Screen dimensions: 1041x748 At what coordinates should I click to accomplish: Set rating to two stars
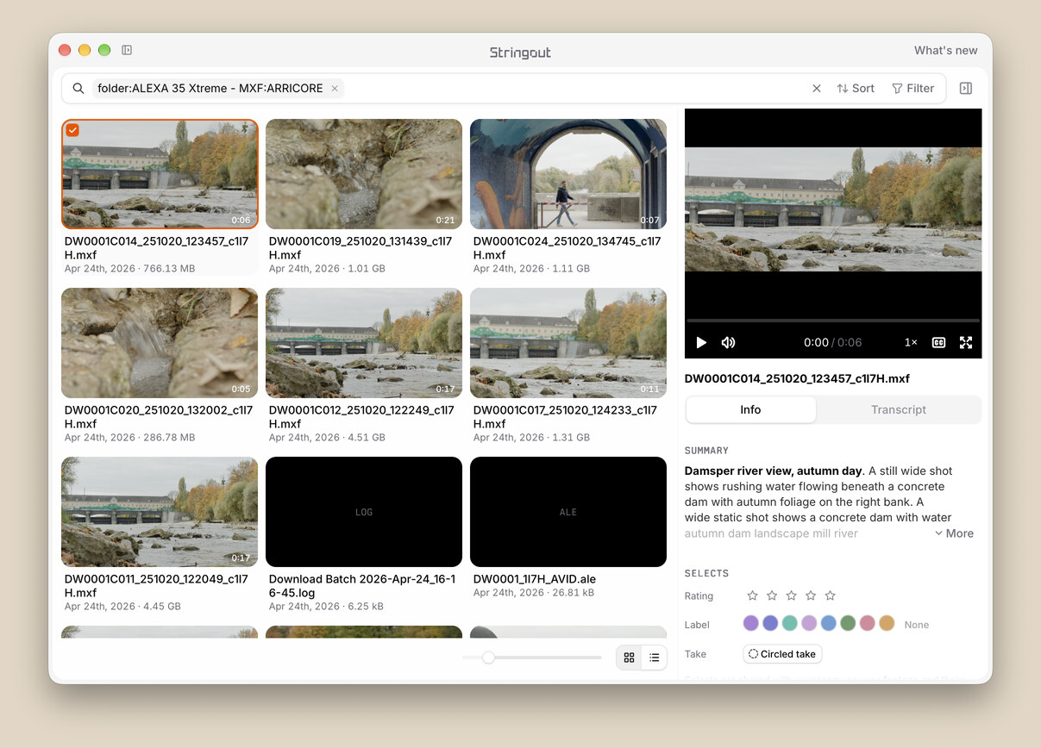[772, 595]
